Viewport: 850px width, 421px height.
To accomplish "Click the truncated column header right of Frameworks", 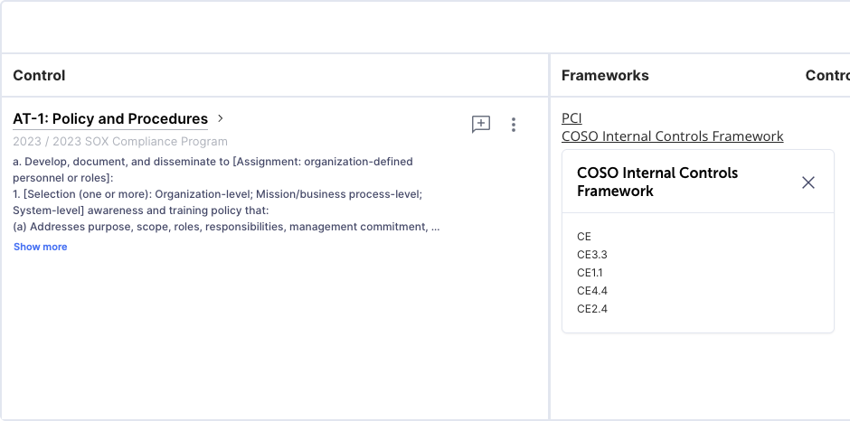I will tap(826, 76).
